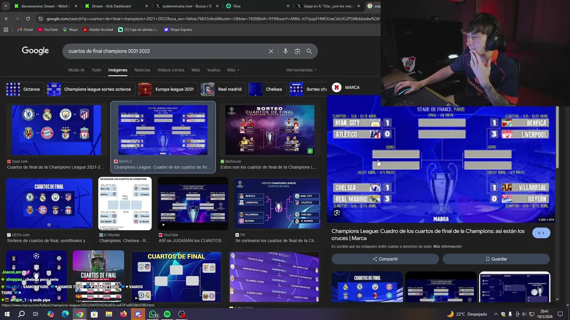This screenshot has height=320, width=570.
Task: Open the Windows Start menu
Action: [x=7, y=314]
